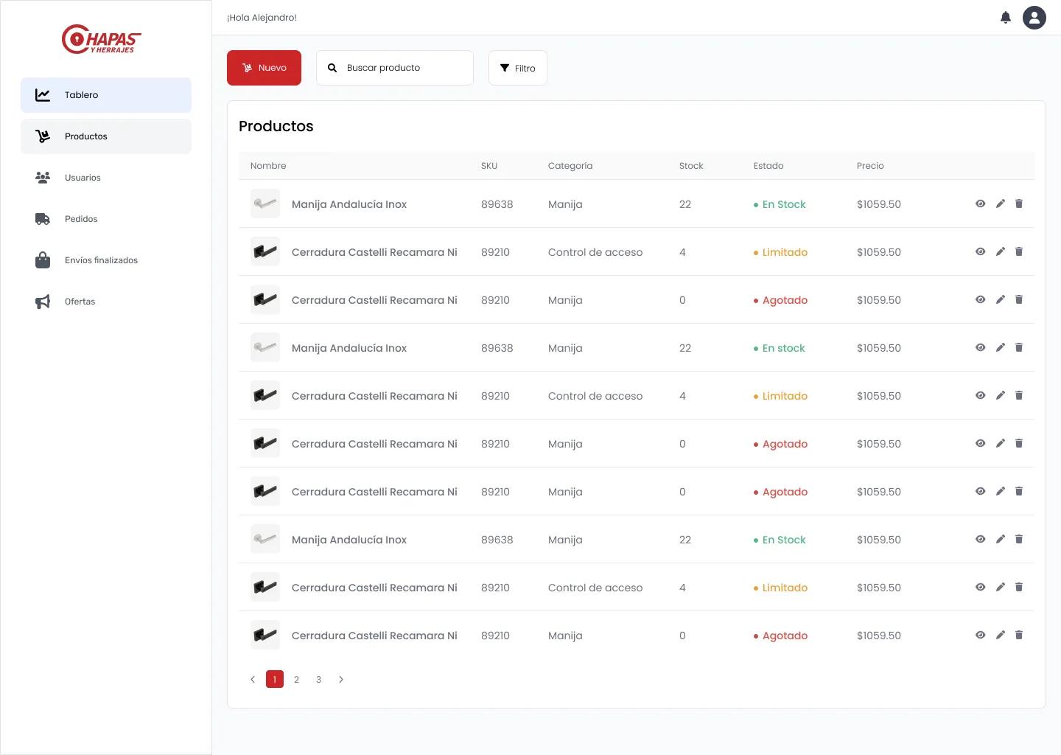View the first Cerradura Castelli Limitado product

point(980,251)
